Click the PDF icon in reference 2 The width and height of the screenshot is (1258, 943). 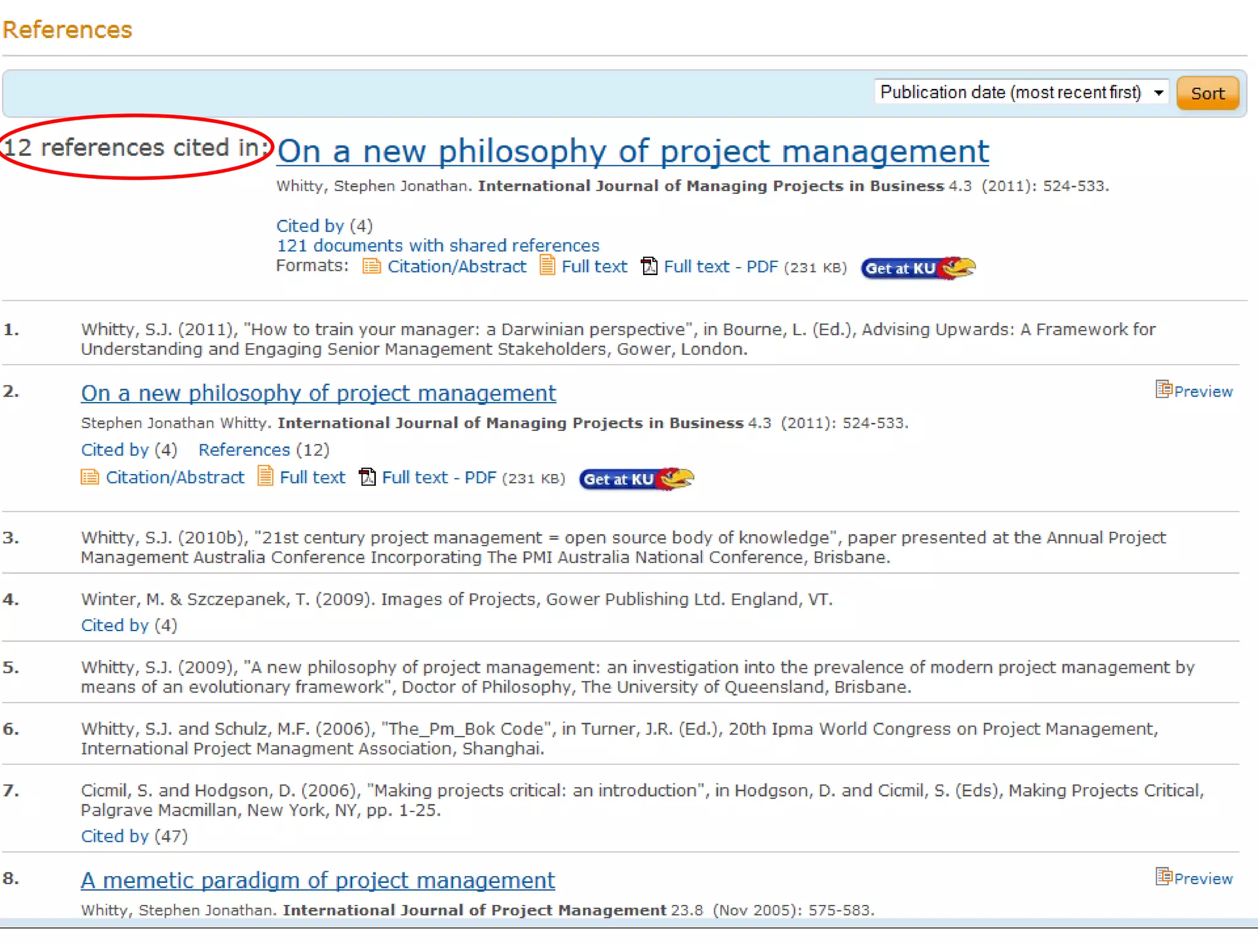(367, 477)
